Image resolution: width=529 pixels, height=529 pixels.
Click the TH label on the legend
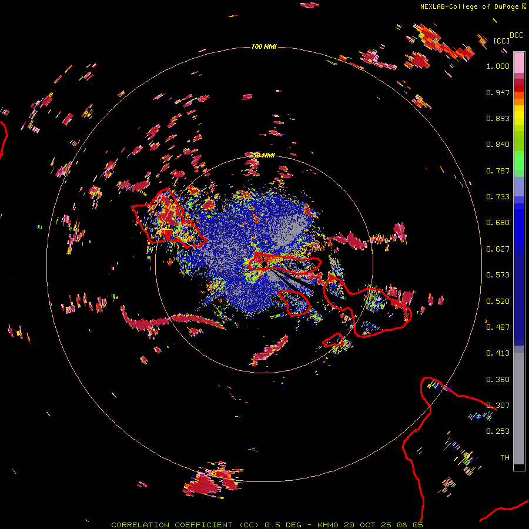pos(505,458)
